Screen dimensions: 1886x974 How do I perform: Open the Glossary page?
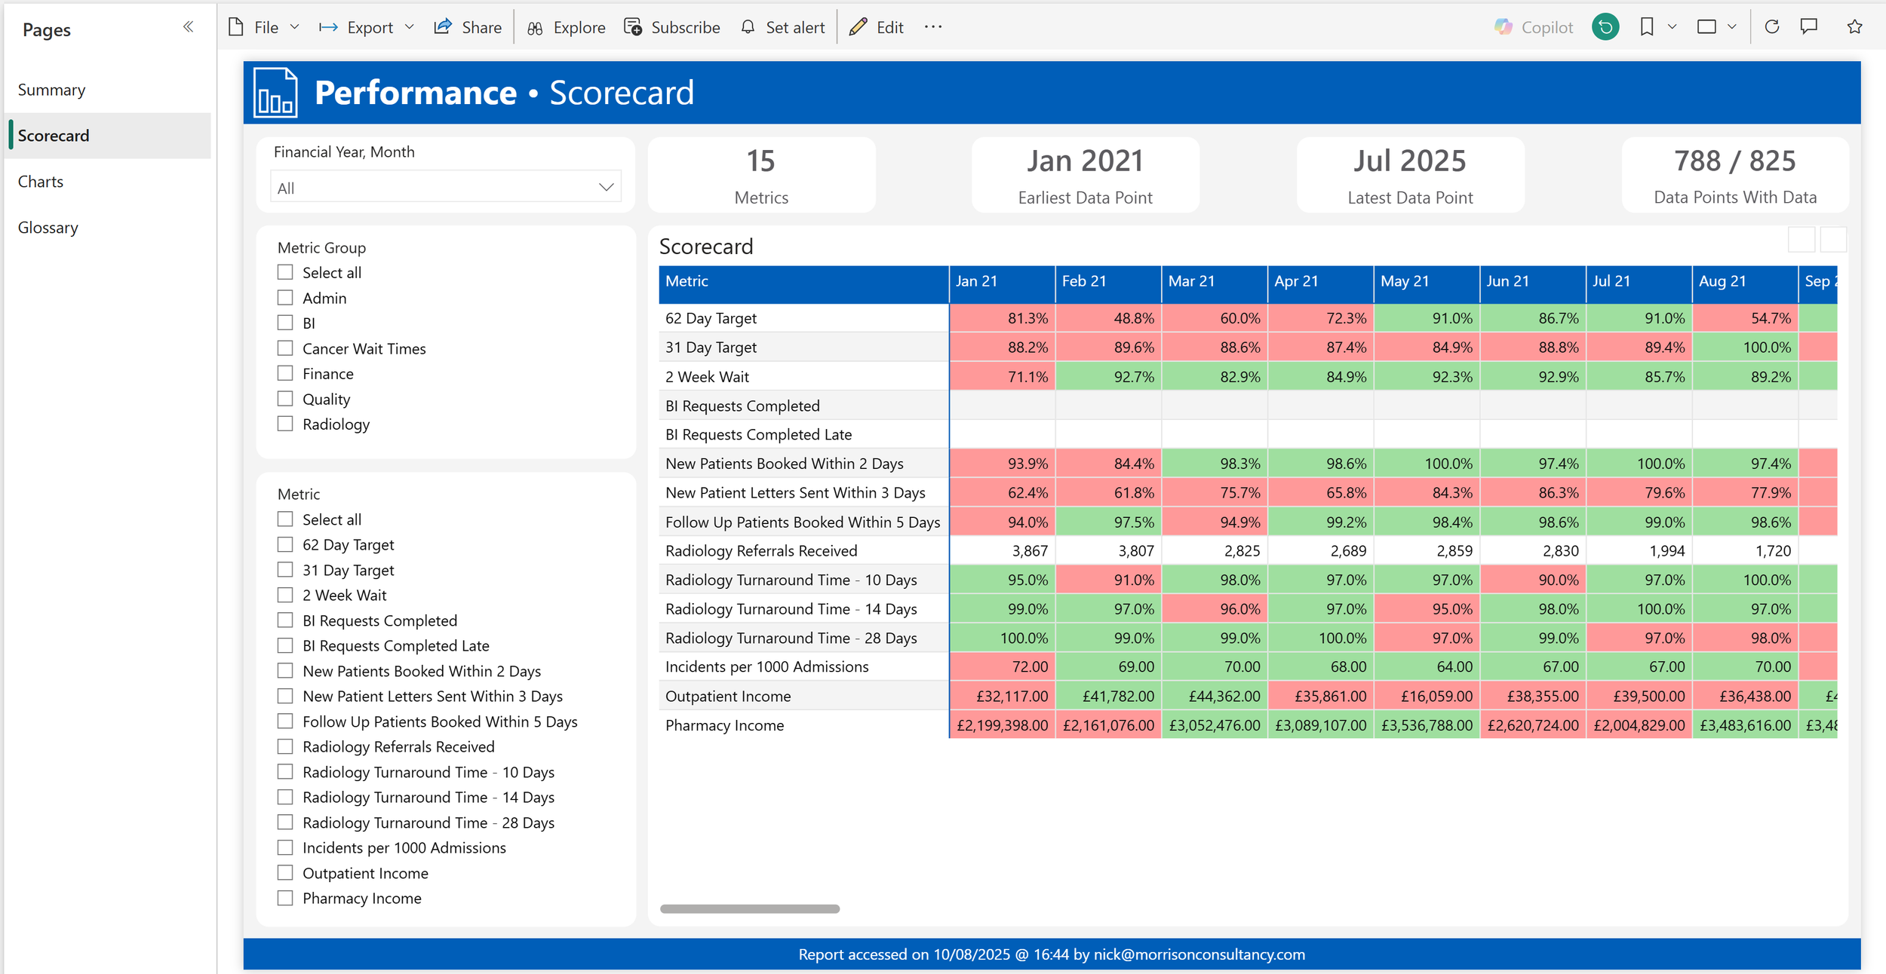click(x=48, y=228)
